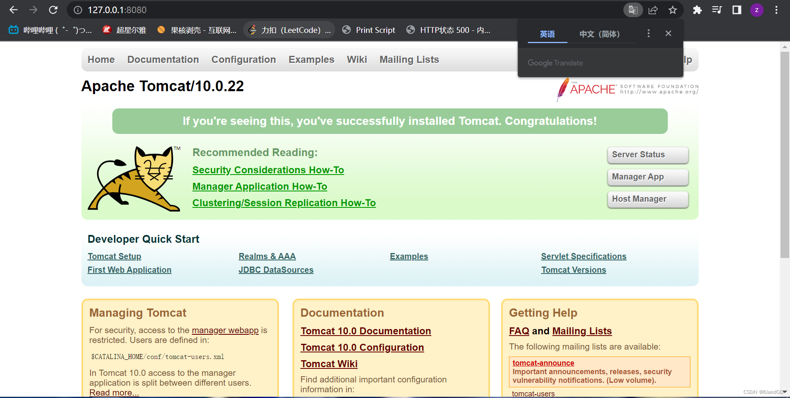
Task: Open Tomcat 10.0 Configuration link
Action: (362, 347)
